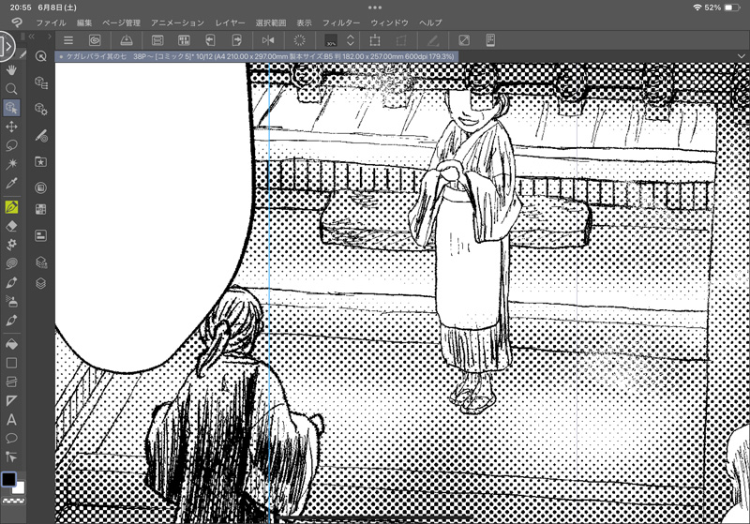
Task: Click the stepper arrows beside the 30% box
Action: (x=350, y=40)
